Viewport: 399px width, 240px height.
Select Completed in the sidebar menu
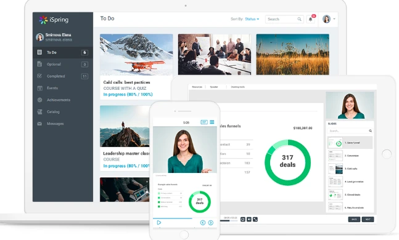[63, 76]
